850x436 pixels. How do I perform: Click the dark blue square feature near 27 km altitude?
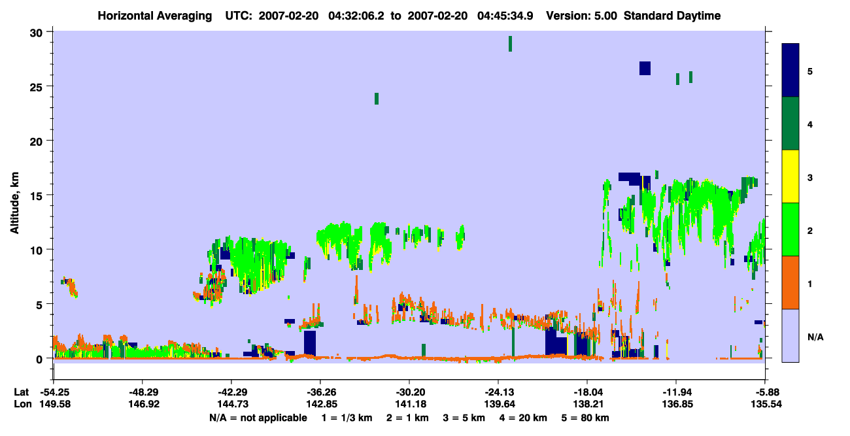tap(645, 68)
